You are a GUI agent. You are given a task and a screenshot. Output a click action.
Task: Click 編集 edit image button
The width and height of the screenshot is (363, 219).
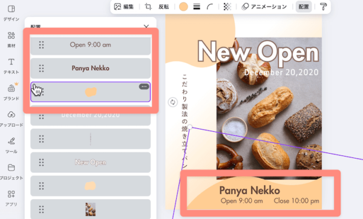pyautogui.click(x=124, y=7)
